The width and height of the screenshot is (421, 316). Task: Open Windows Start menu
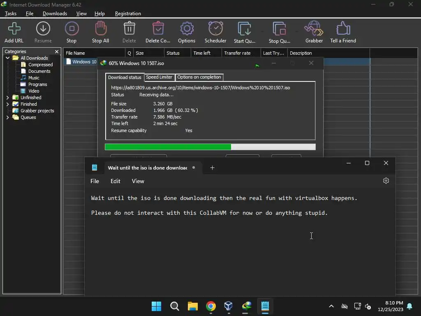click(156, 306)
